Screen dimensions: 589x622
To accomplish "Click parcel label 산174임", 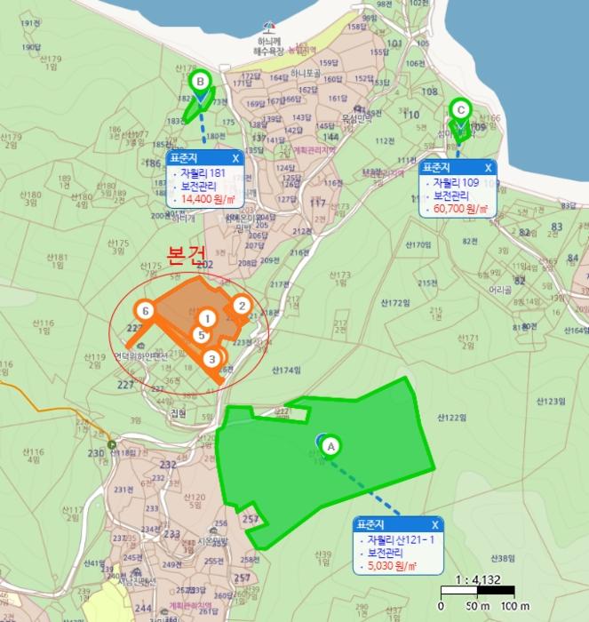I will pos(286,371).
